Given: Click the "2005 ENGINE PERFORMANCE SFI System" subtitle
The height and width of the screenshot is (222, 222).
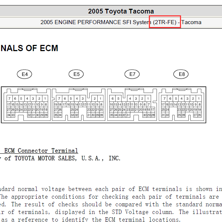Looking at the screenshot, I should pyautogui.click(x=95, y=22).
